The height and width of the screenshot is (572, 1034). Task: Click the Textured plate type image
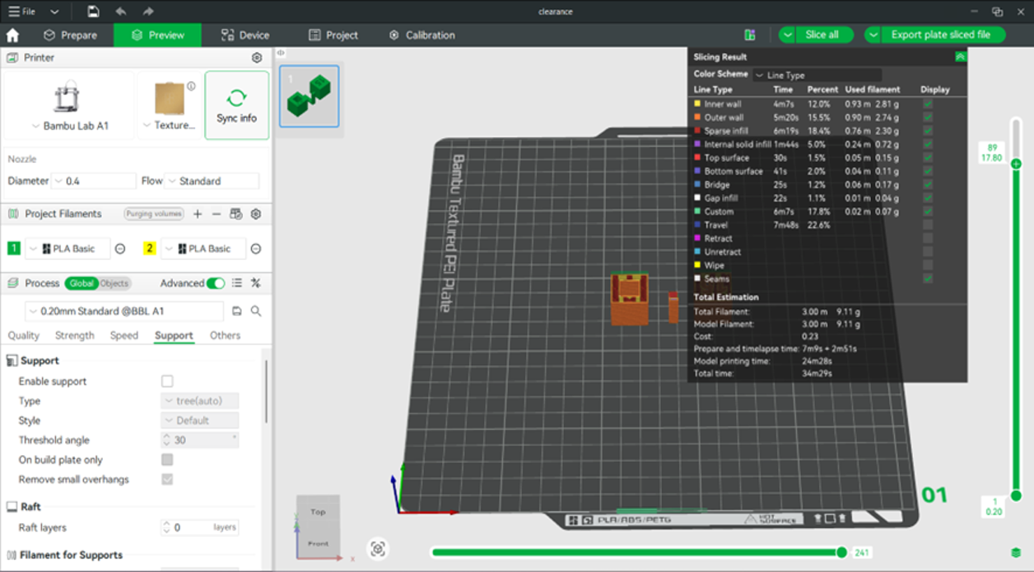(x=169, y=98)
